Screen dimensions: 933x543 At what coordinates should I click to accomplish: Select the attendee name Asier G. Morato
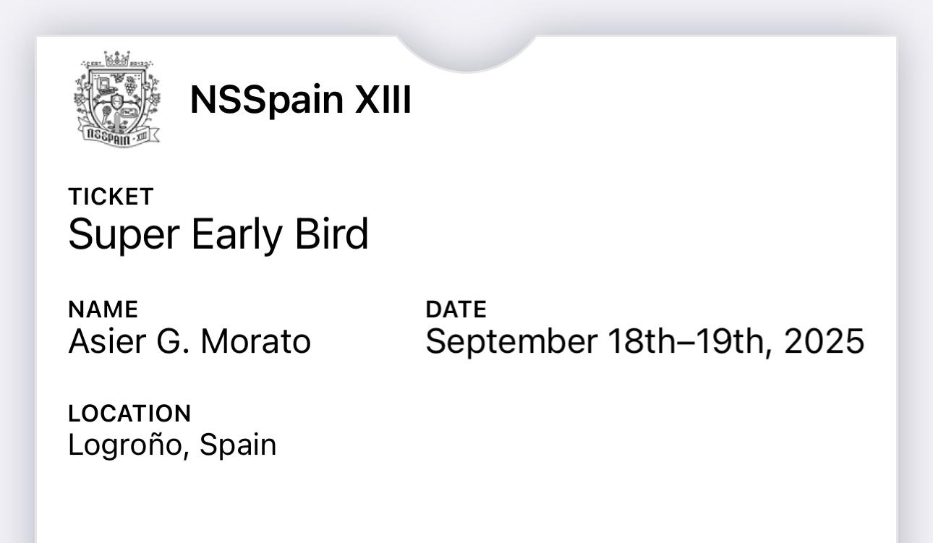coord(189,341)
